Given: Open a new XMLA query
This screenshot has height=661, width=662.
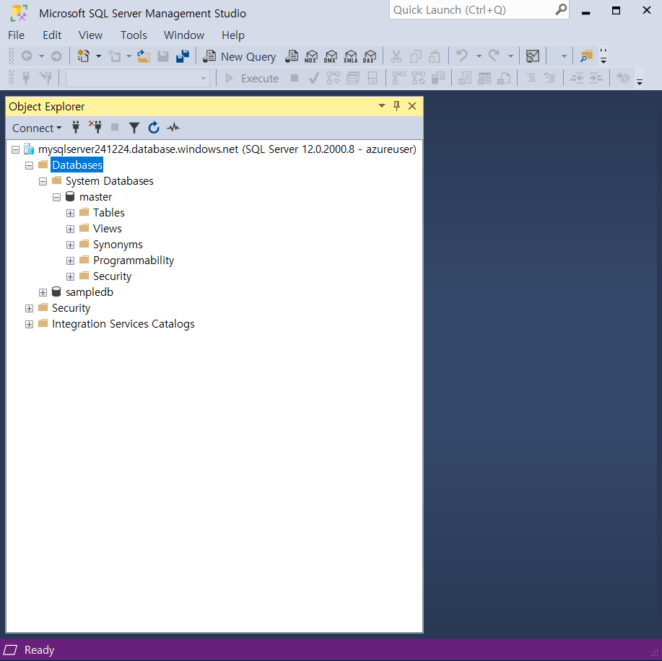Looking at the screenshot, I should (x=350, y=56).
